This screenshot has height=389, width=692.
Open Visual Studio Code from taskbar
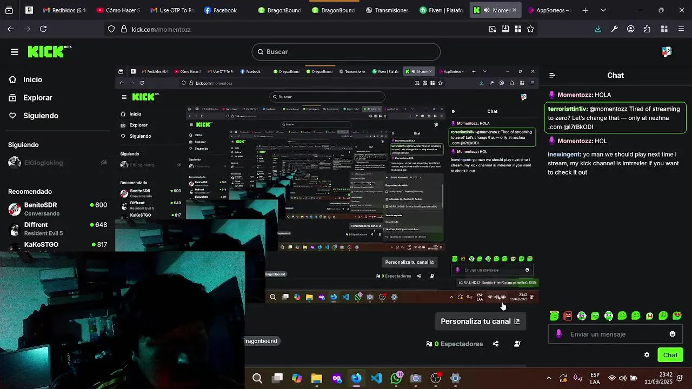point(376,378)
